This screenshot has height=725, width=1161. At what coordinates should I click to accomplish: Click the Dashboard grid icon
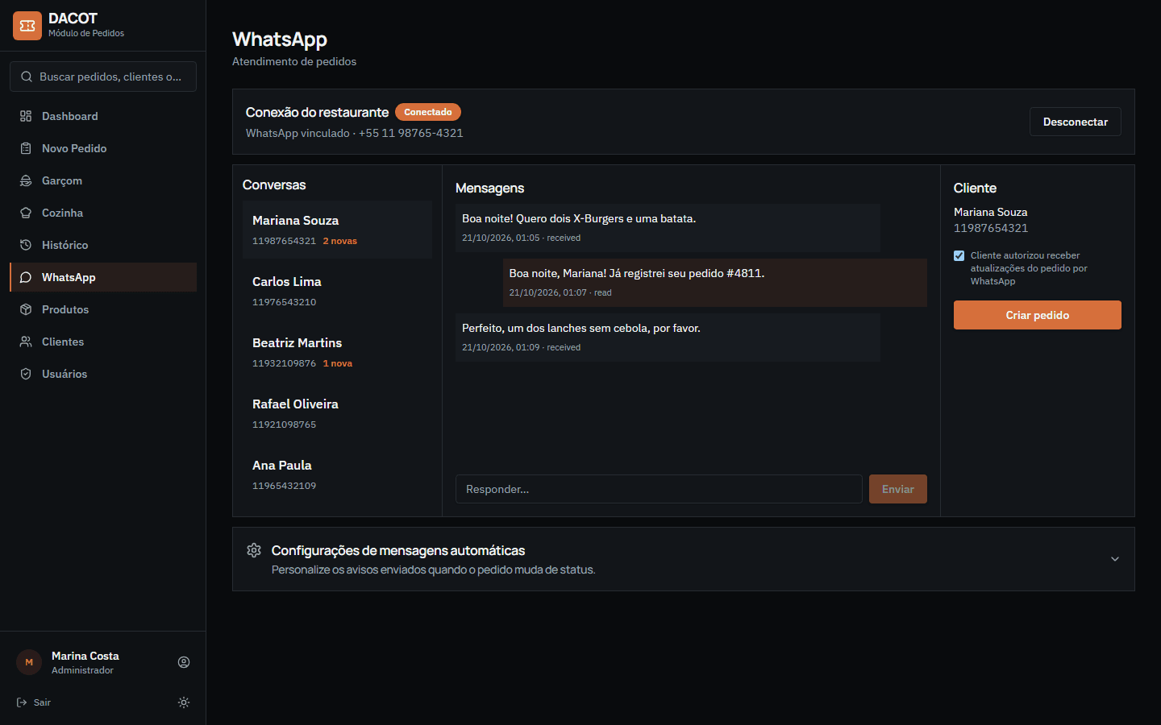26,116
